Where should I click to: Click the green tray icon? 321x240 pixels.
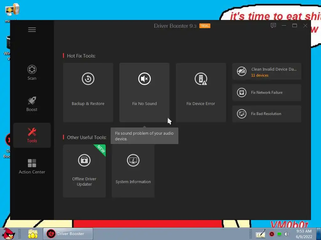279,234
